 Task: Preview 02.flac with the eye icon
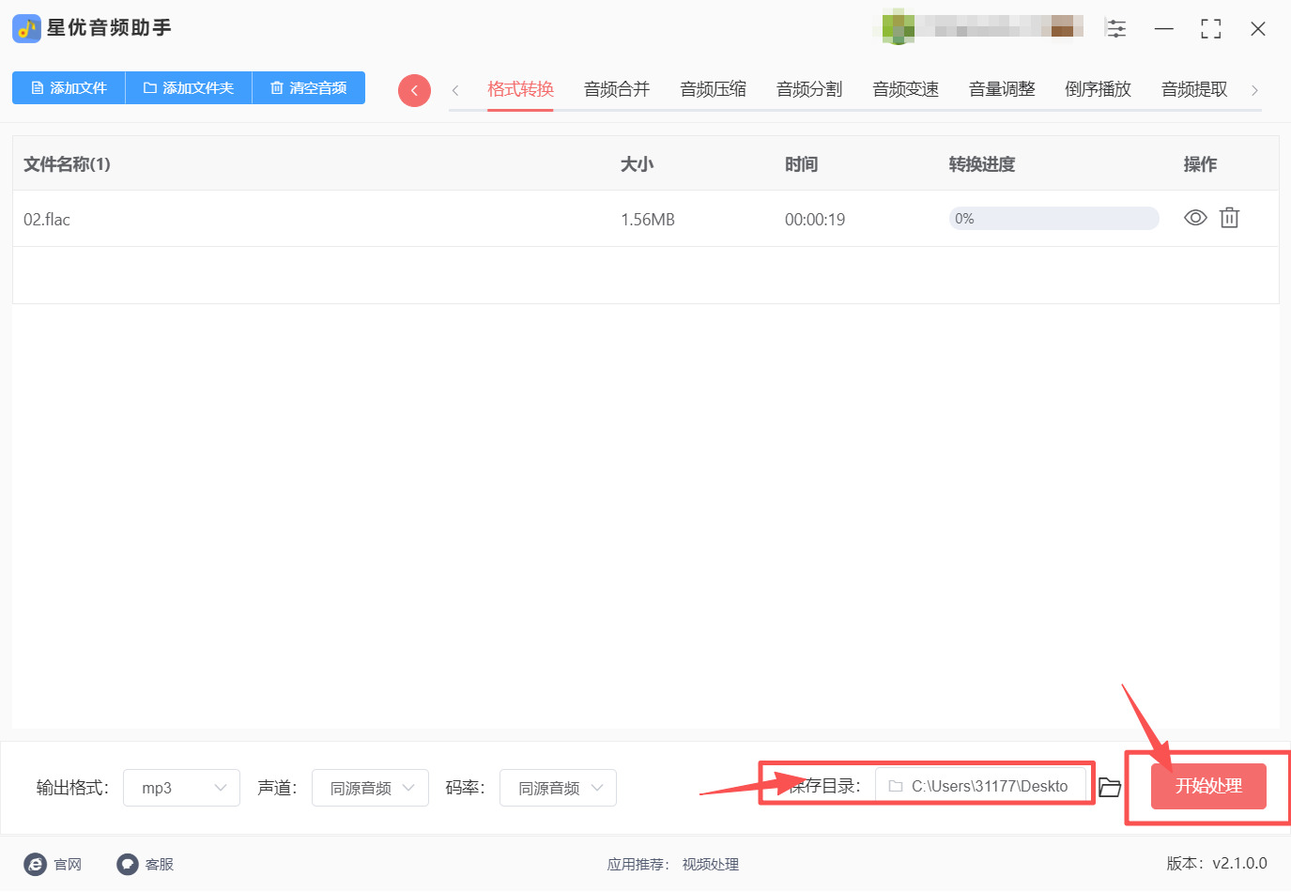click(x=1194, y=218)
